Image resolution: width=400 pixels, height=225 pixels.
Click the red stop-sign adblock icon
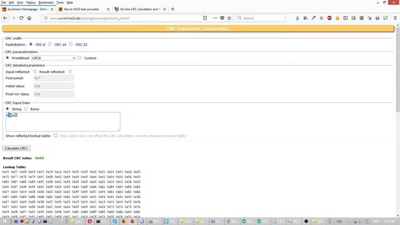[x=329, y=18]
